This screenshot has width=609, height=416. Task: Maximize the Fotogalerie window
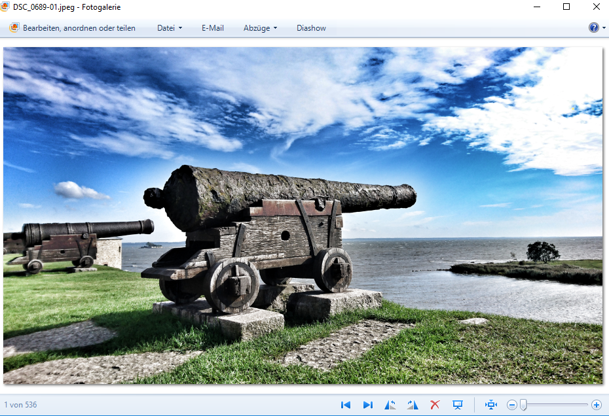(566, 7)
